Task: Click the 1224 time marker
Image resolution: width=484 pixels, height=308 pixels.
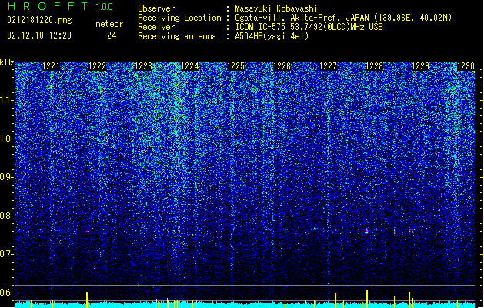Action: [189, 66]
